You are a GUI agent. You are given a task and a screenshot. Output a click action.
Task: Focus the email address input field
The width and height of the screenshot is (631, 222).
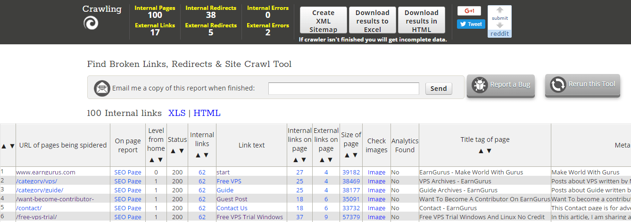(344, 89)
